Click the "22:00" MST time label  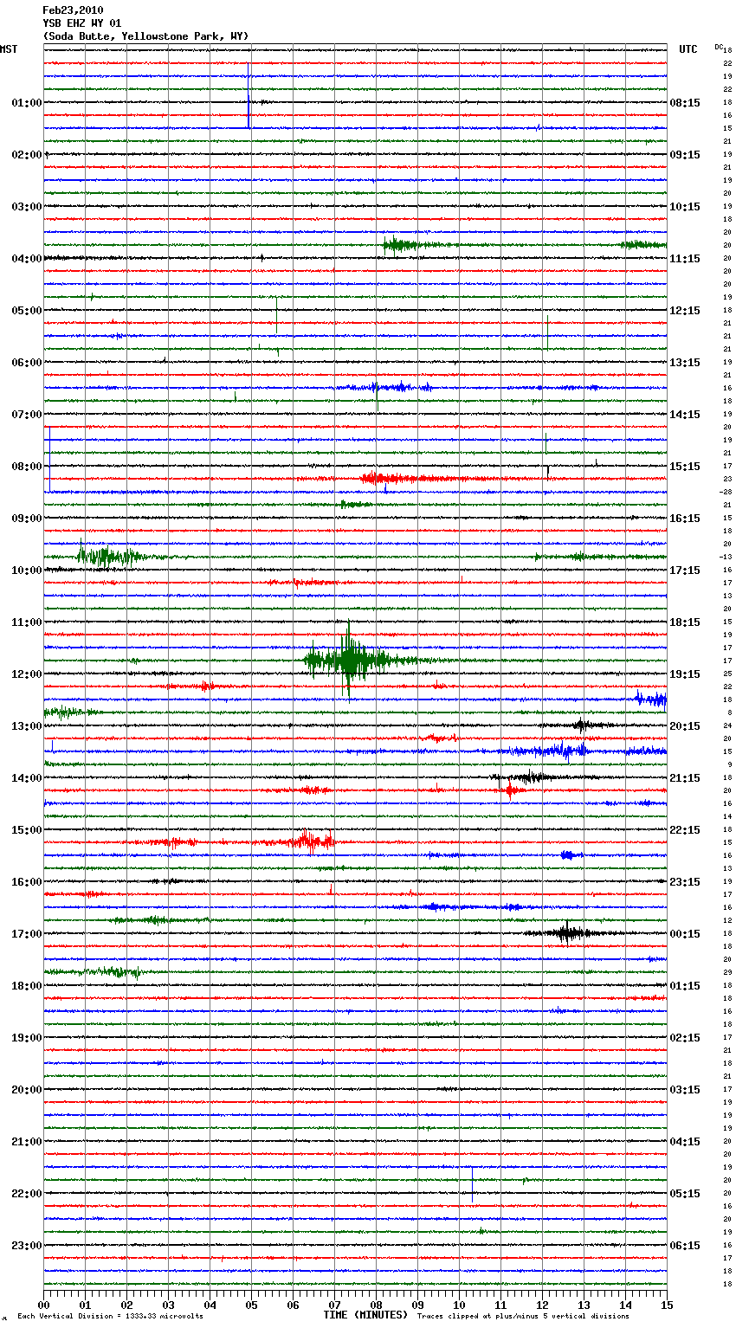(27, 1194)
